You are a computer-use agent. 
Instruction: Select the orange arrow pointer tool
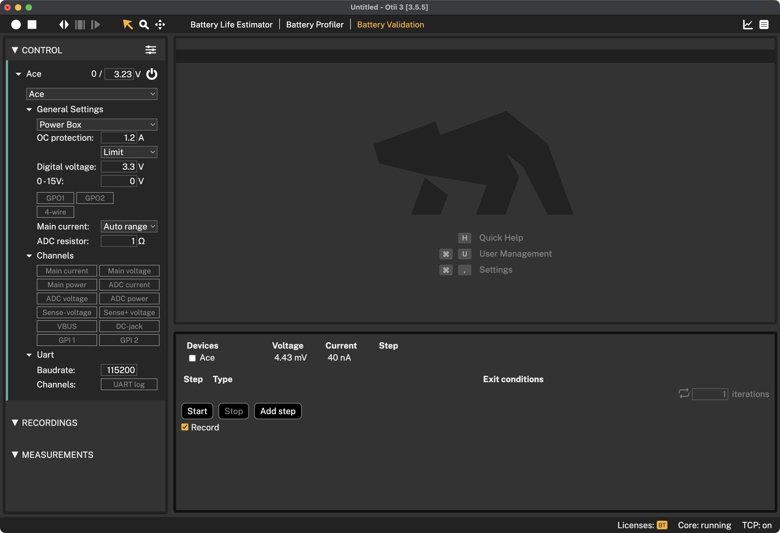point(128,25)
